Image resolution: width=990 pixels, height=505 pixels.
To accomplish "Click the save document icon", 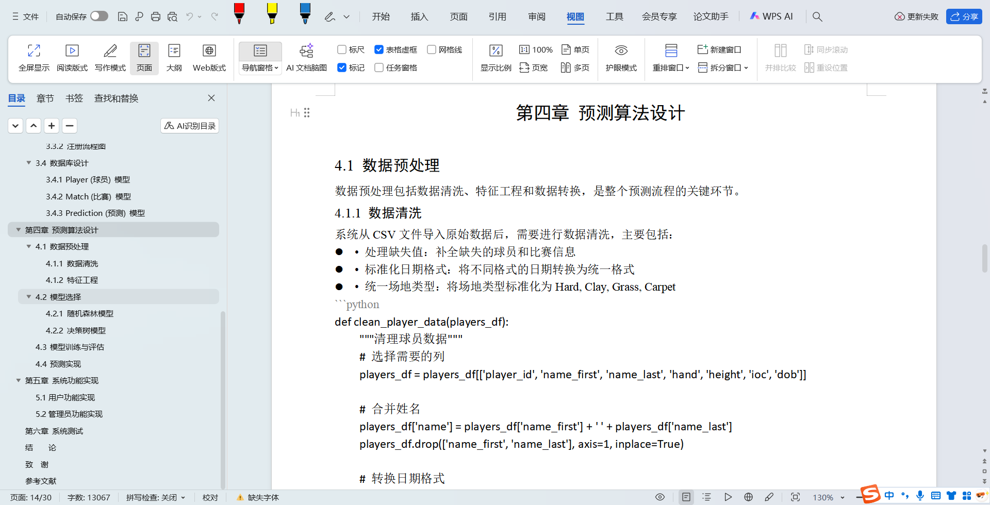I will [123, 16].
